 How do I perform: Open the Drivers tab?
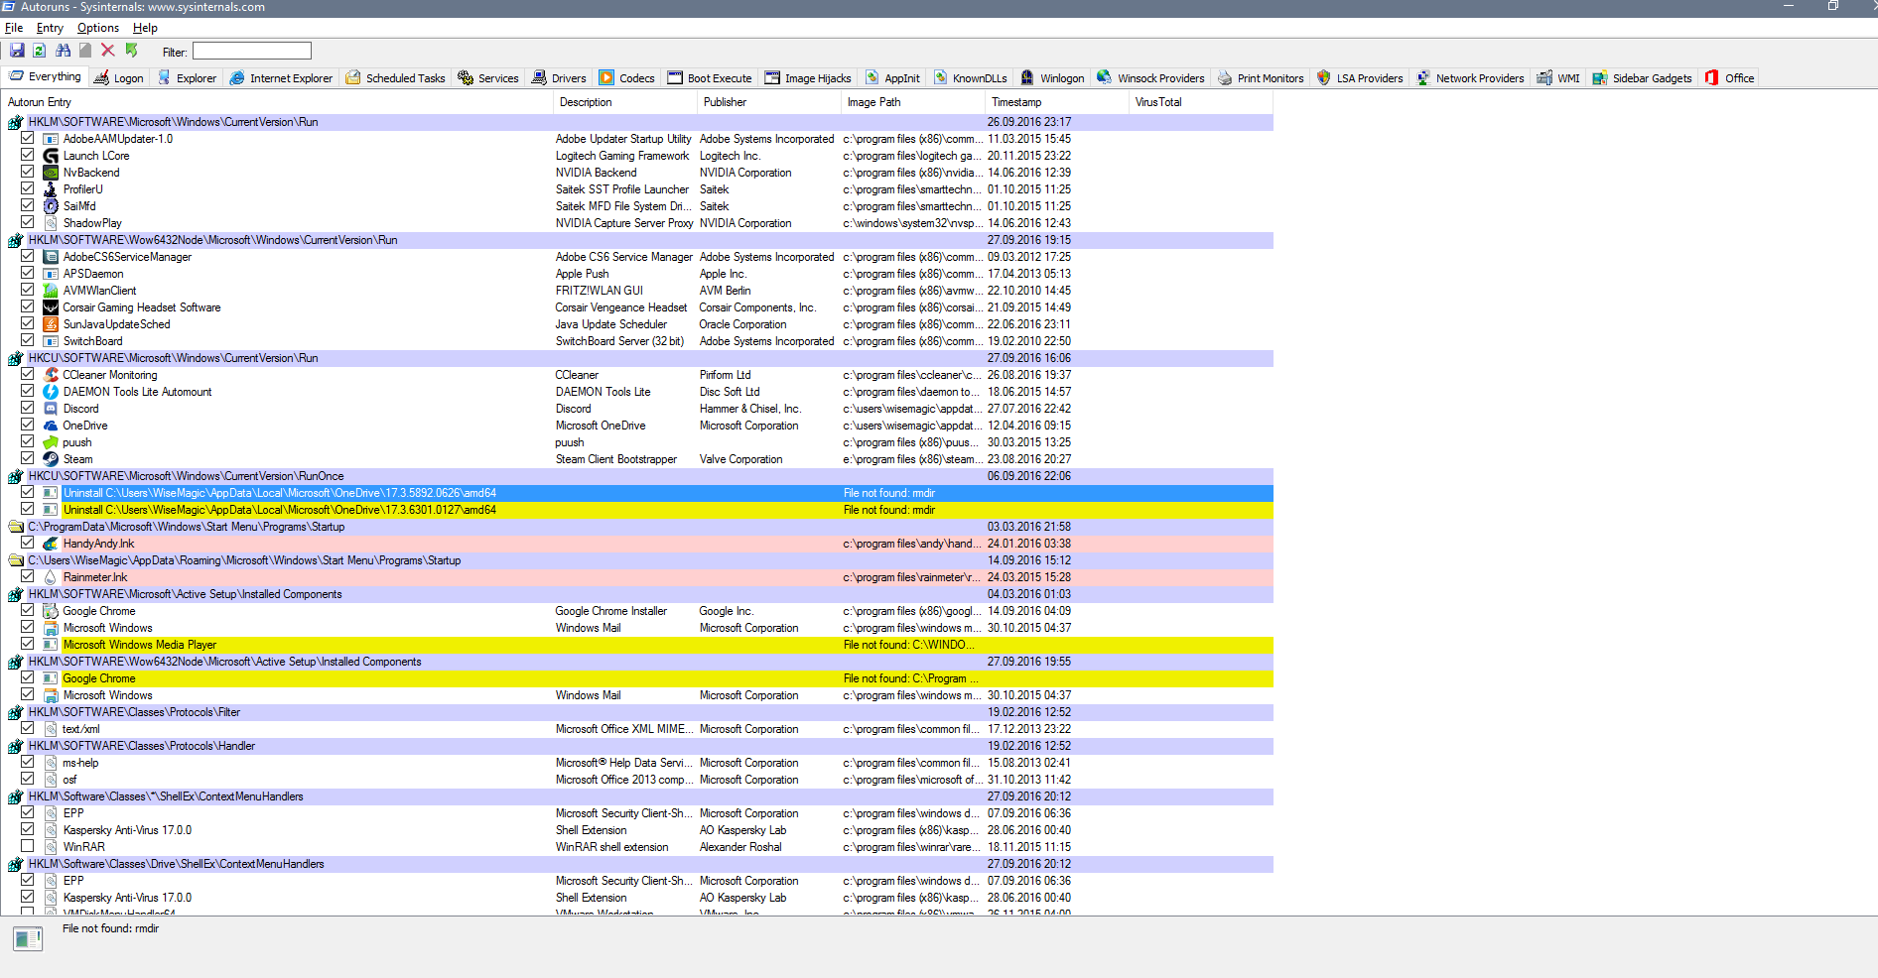pos(559,78)
